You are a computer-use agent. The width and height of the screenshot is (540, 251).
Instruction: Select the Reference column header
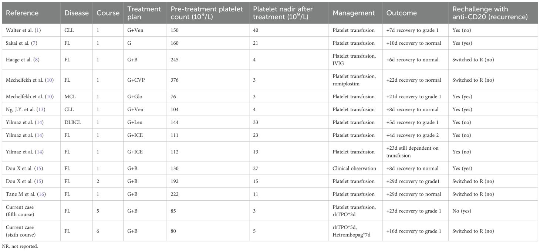[x=22, y=13]
